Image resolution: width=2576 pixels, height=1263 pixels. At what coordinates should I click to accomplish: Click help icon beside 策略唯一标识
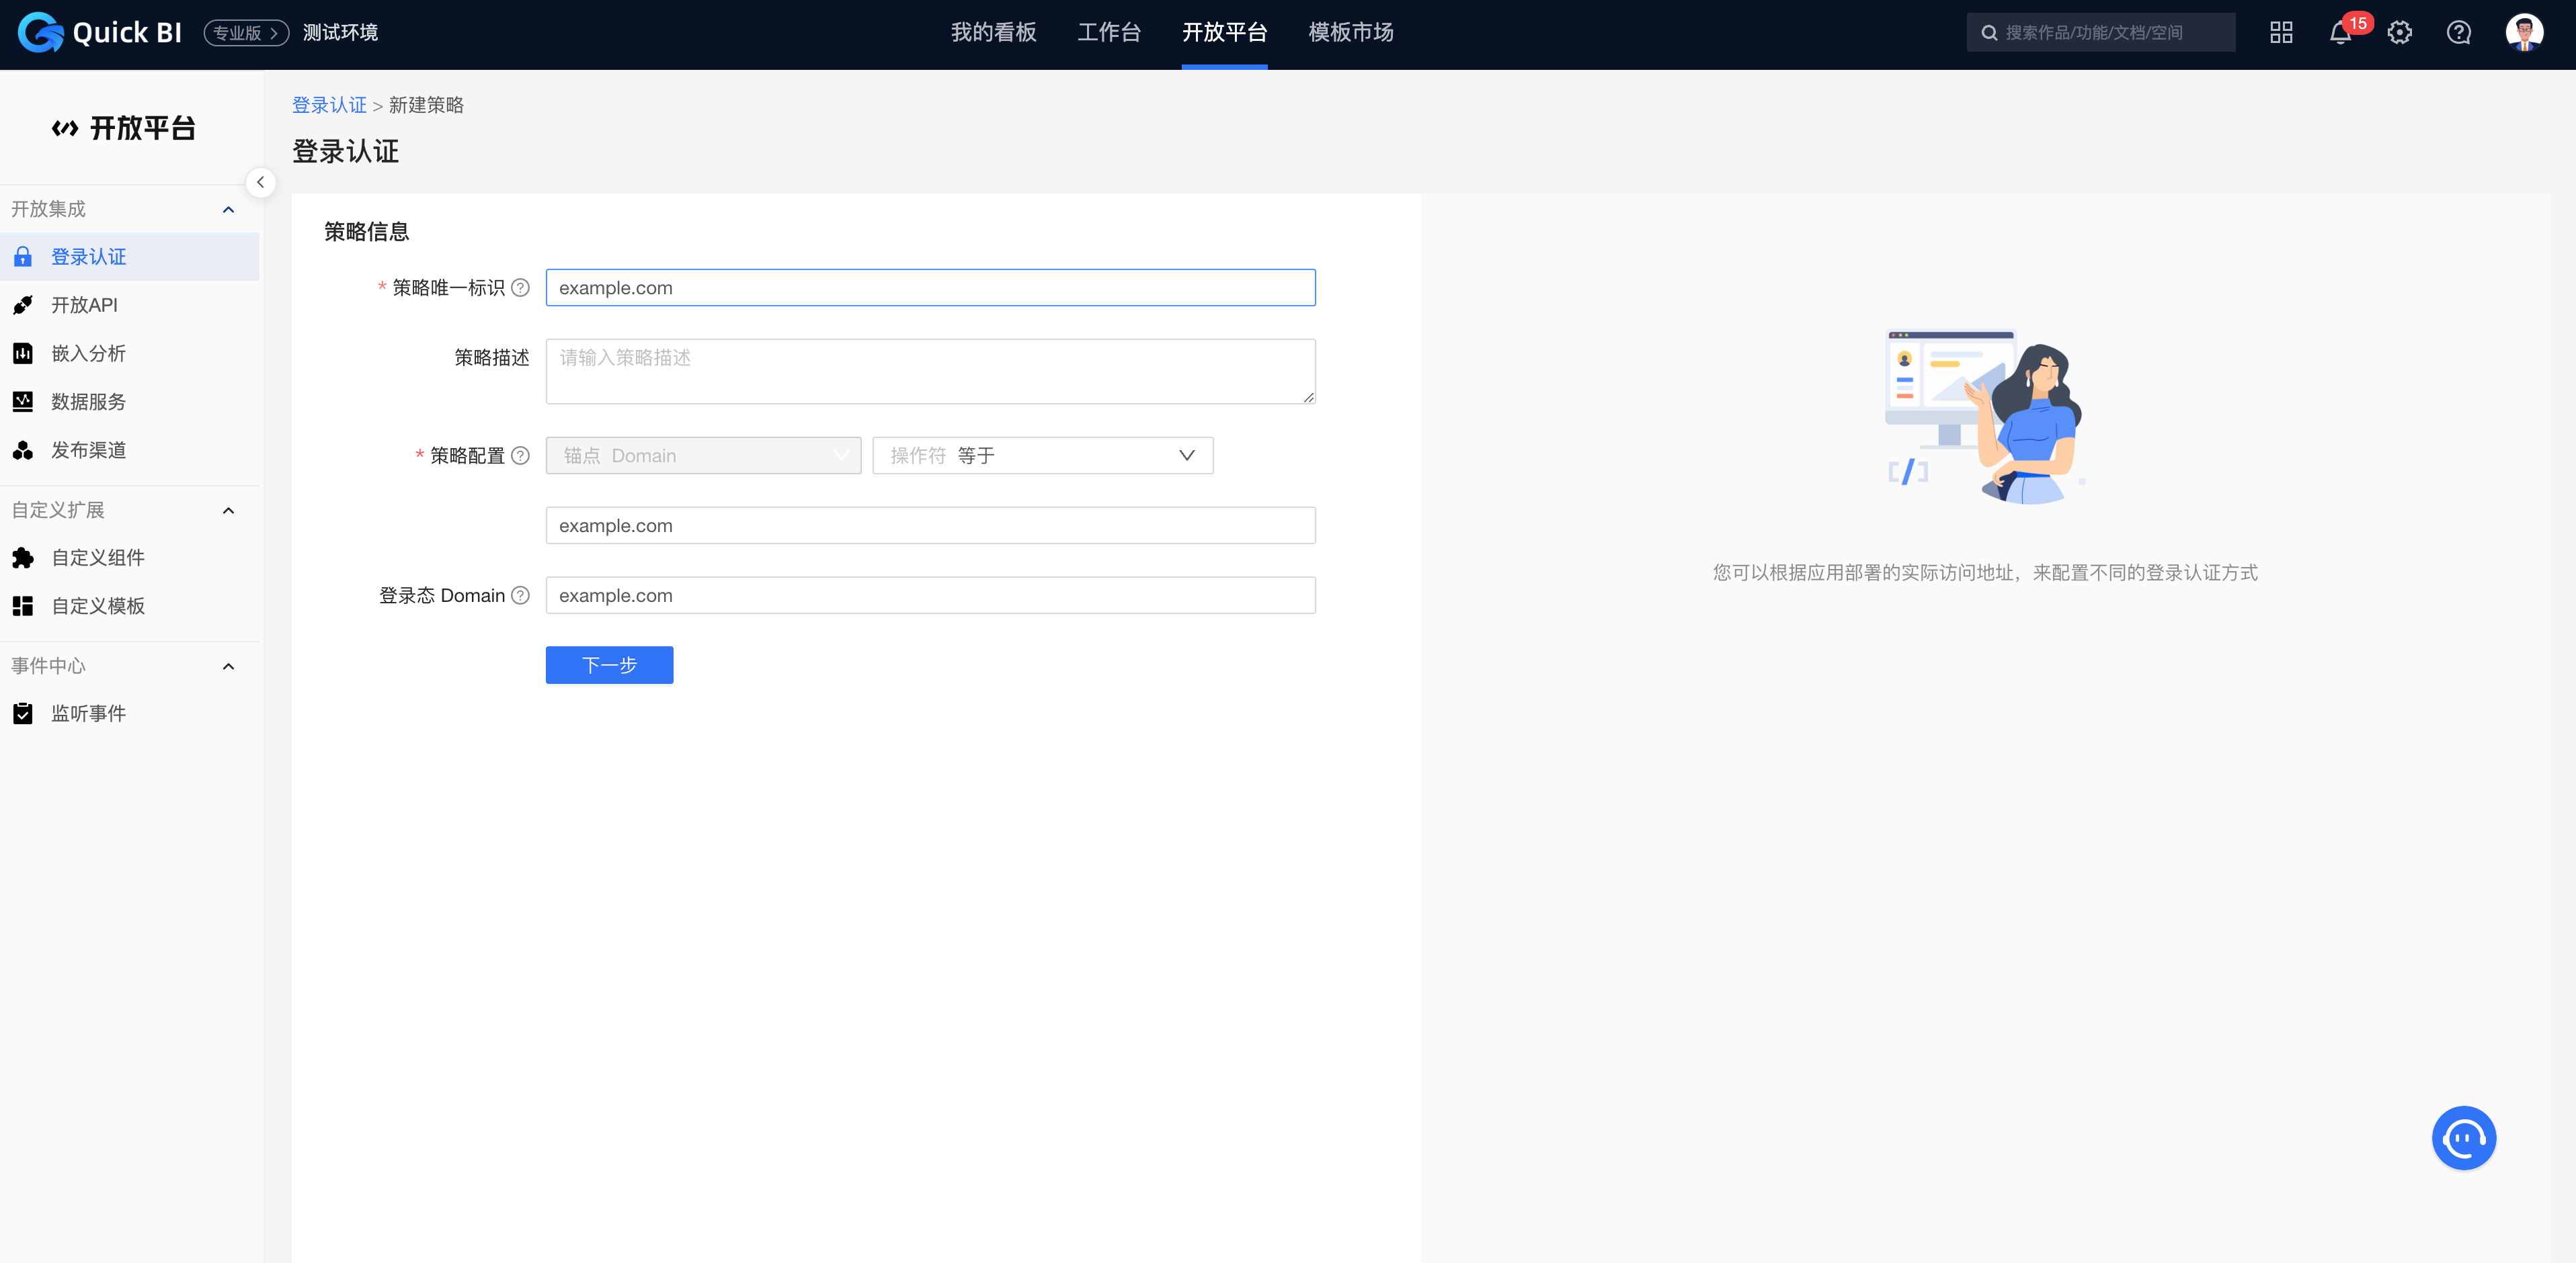pyautogui.click(x=520, y=288)
